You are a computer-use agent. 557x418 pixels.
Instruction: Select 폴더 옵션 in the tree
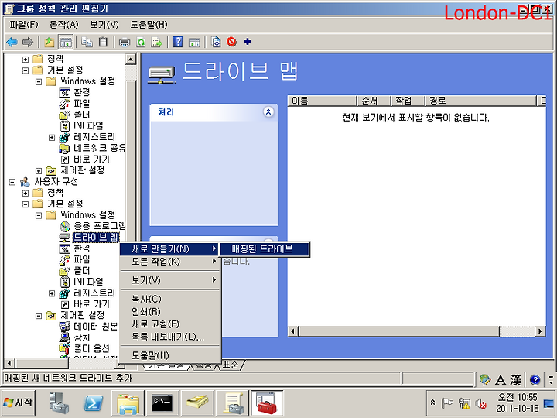91,348
